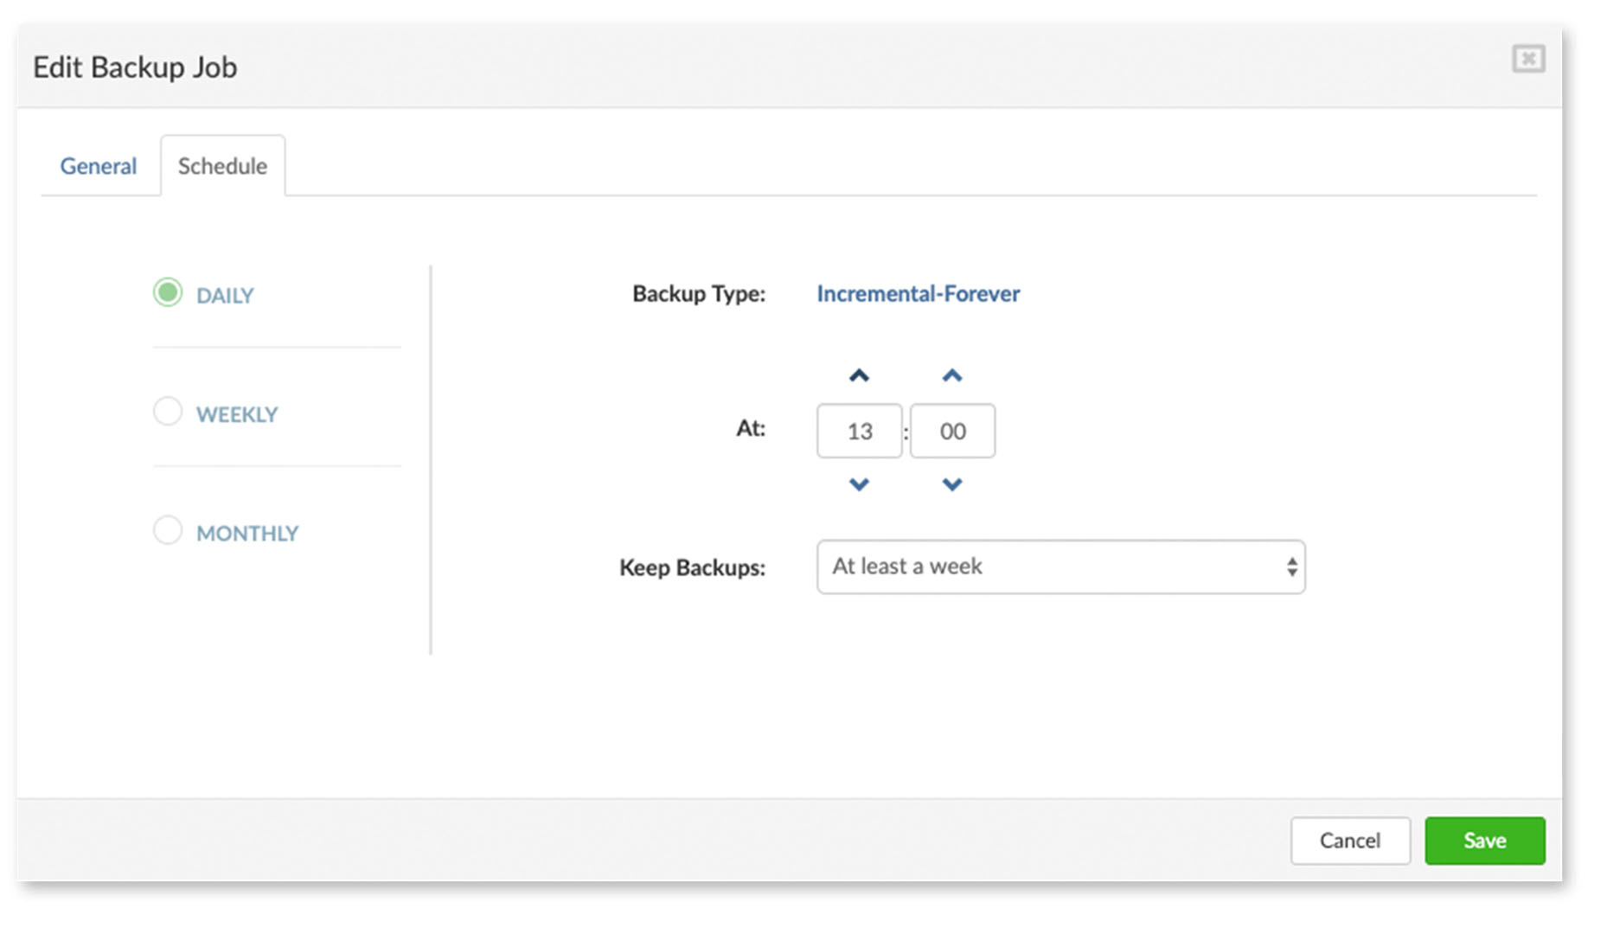
Task: Select the DAILY schedule radio button
Action: click(168, 292)
